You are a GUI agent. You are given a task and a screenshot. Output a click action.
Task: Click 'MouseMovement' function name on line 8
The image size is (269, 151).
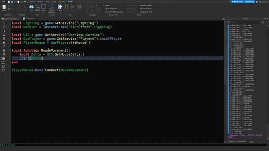53,50
